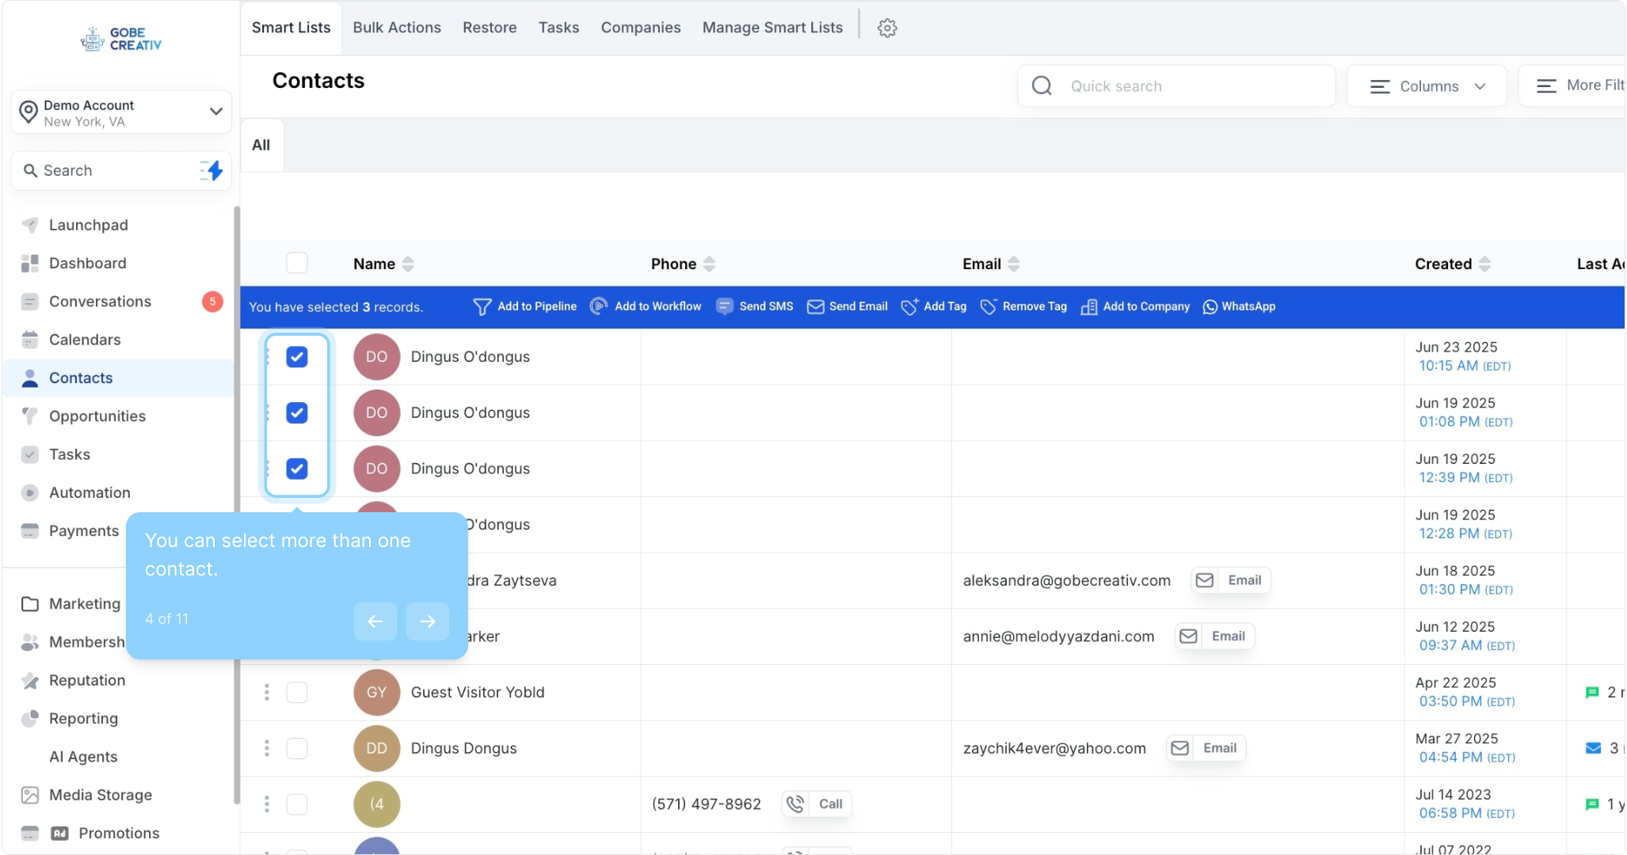This screenshot has width=1627, height=855.
Task: Toggle the select-all checkbox in header
Action: [297, 264]
